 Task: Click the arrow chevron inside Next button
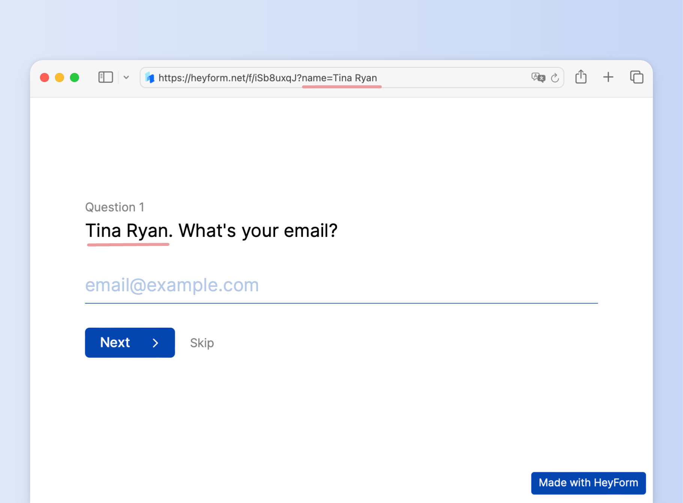click(x=155, y=343)
